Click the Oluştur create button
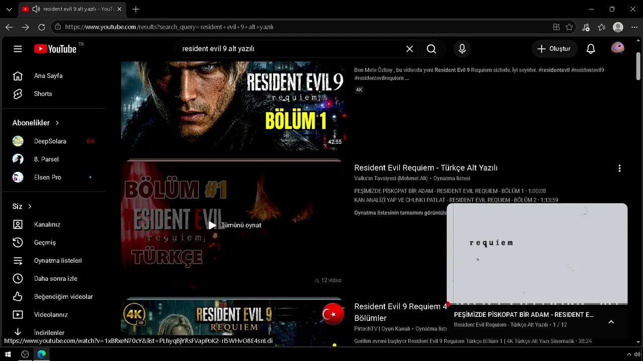643x361 pixels. (x=554, y=49)
